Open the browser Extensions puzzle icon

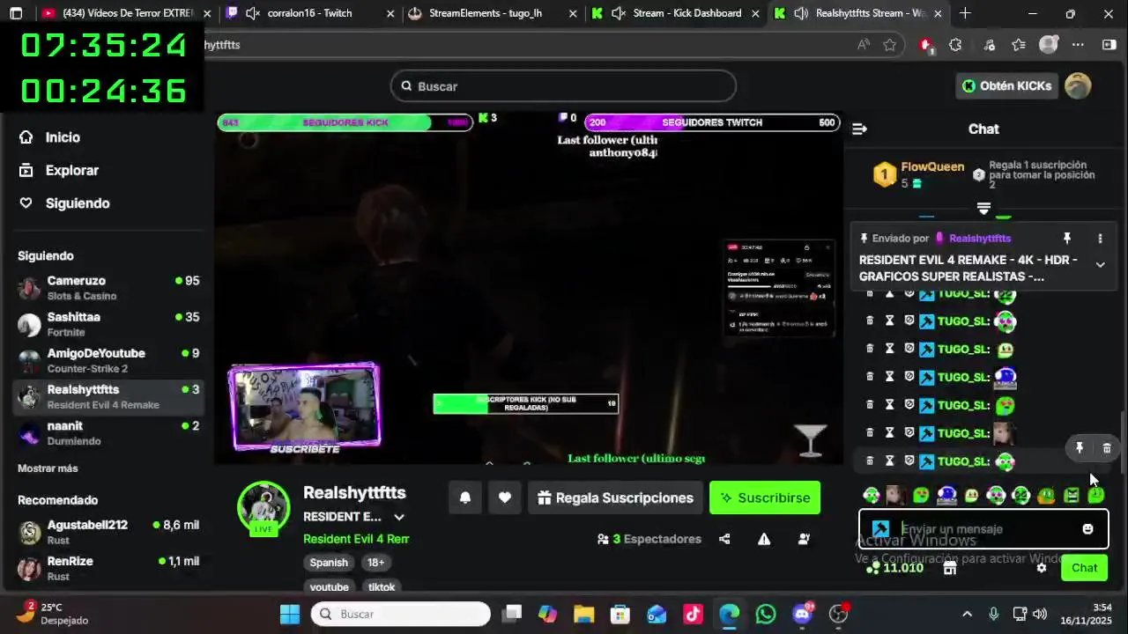pyautogui.click(x=955, y=45)
